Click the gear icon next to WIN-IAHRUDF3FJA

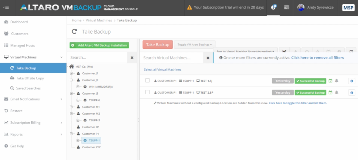tap(85, 87)
